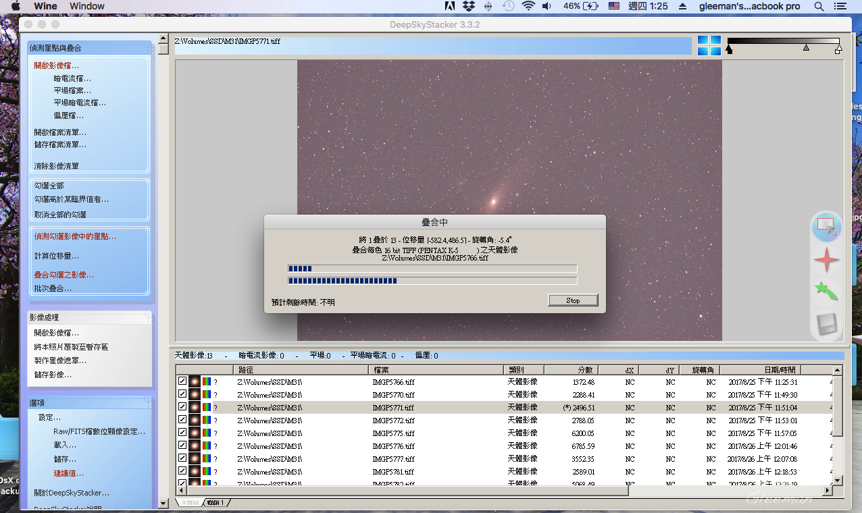Viewport: 862px width, 513px height.
Task: Open the Apple menu
Action: point(15,6)
